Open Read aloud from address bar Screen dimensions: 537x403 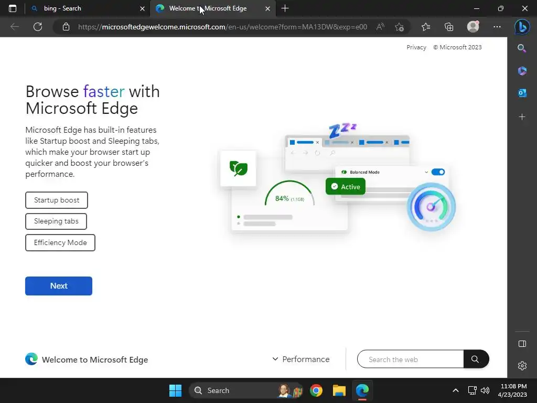380,27
